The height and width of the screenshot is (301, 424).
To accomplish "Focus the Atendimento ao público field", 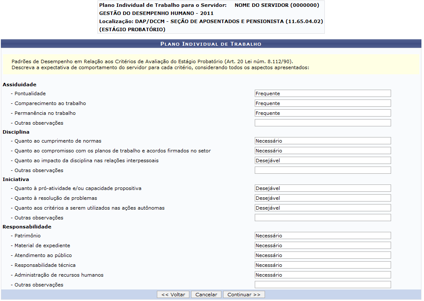I will click(x=323, y=255).
